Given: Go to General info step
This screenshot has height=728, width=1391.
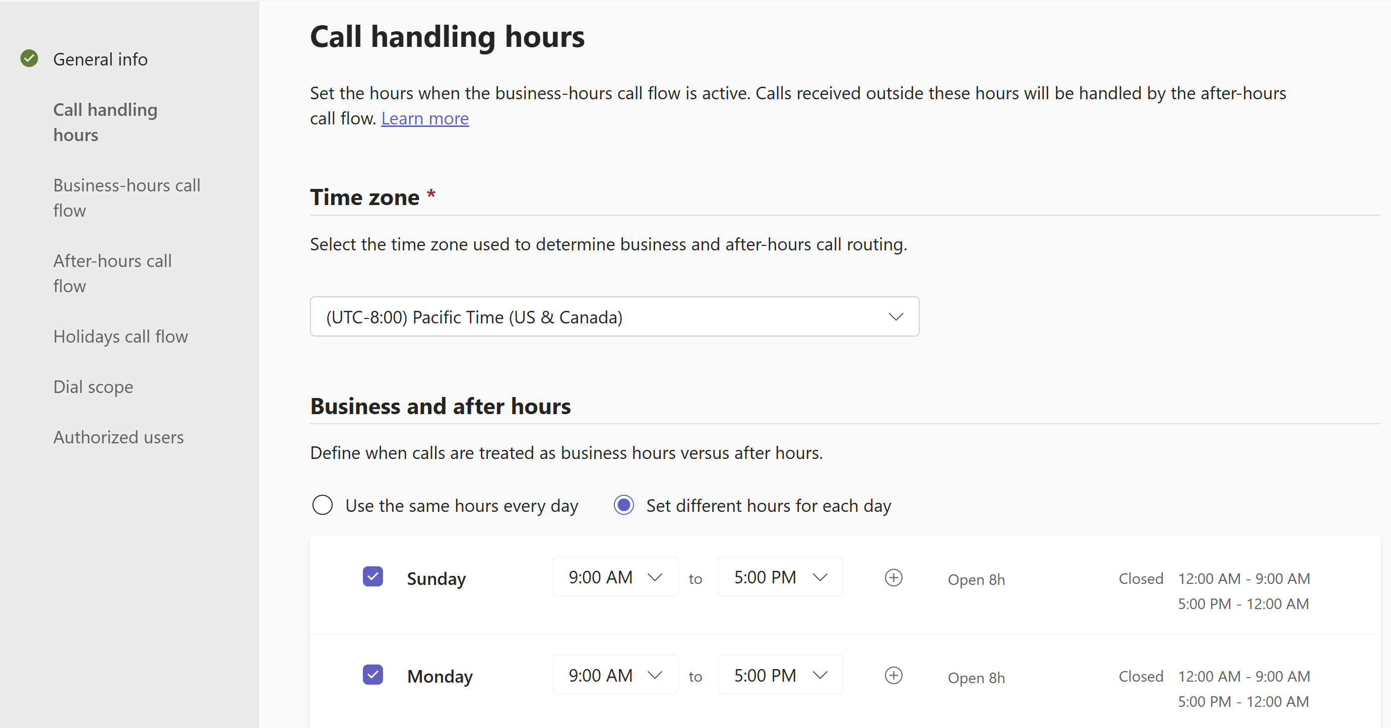Looking at the screenshot, I should [100, 59].
